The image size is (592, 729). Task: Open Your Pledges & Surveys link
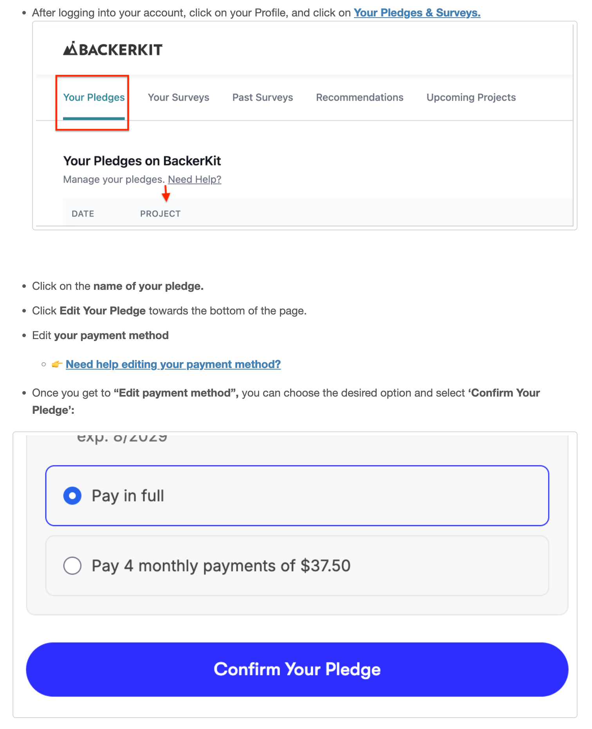pos(417,13)
